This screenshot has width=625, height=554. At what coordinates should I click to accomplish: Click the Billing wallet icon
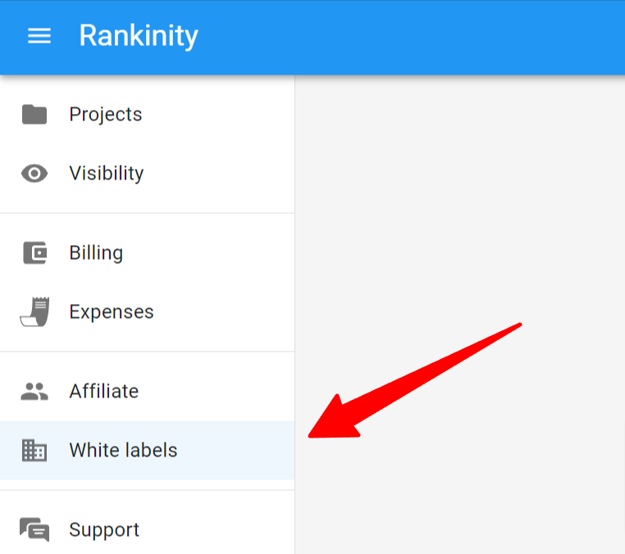click(34, 252)
